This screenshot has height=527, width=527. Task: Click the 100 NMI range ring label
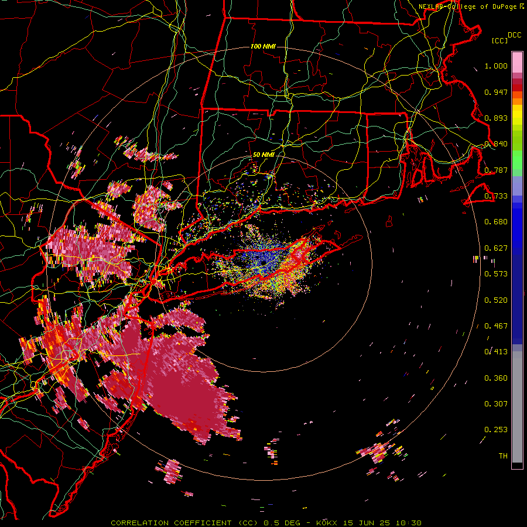click(263, 46)
